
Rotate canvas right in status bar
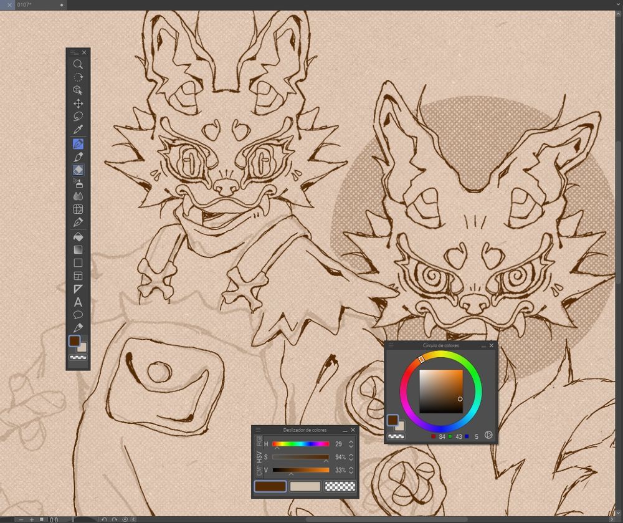click(115, 519)
